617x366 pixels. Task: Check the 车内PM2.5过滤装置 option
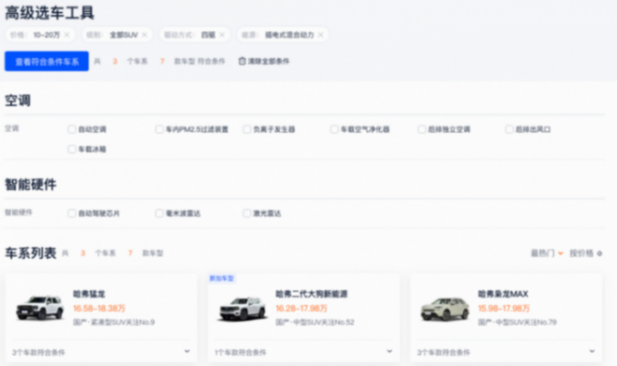(160, 129)
